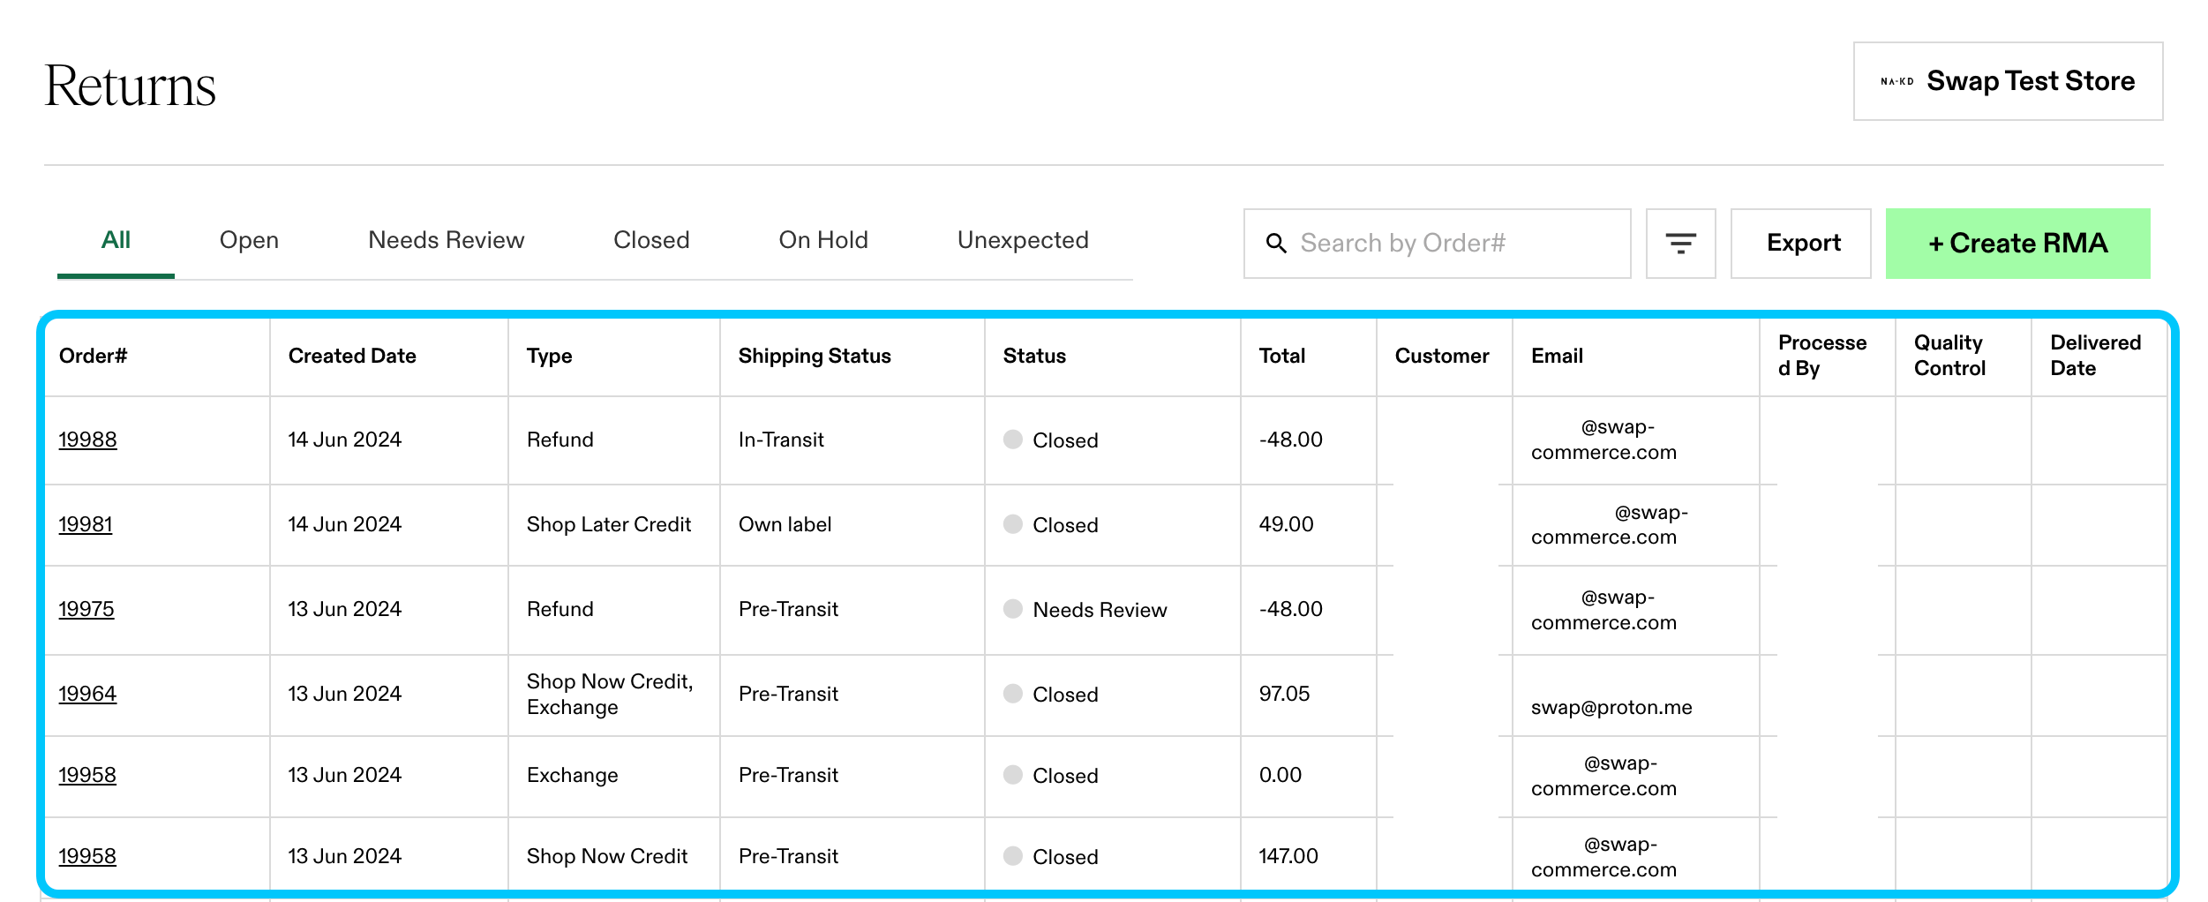Click status dot for order 19988
The image size is (2208, 902).
1013,440
